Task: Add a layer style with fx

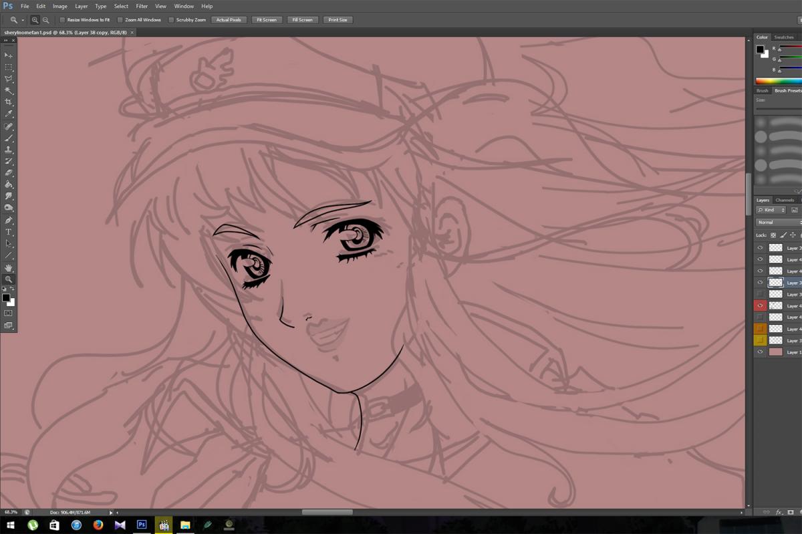Action: (779, 512)
